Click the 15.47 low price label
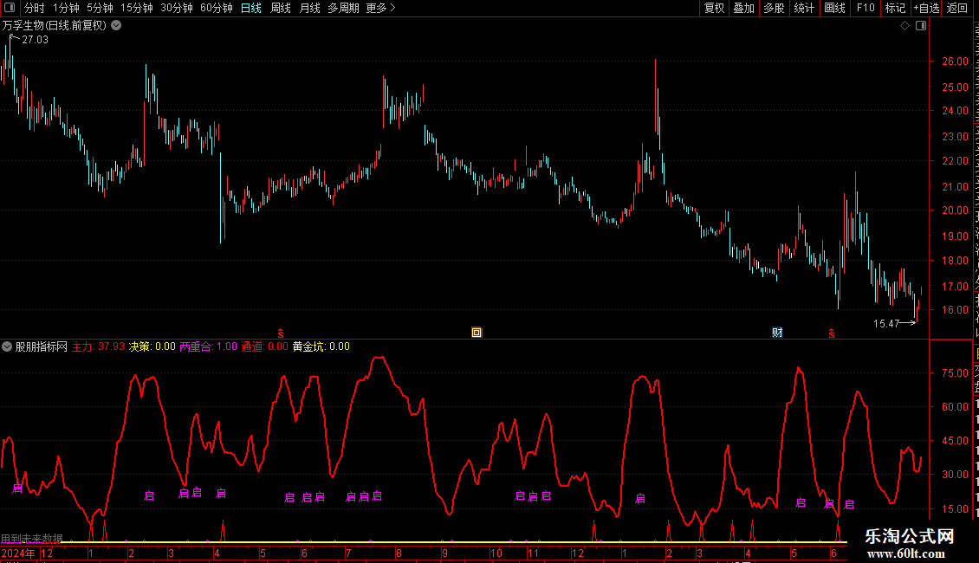This screenshot has height=563, width=979. (x=886, y=323)
